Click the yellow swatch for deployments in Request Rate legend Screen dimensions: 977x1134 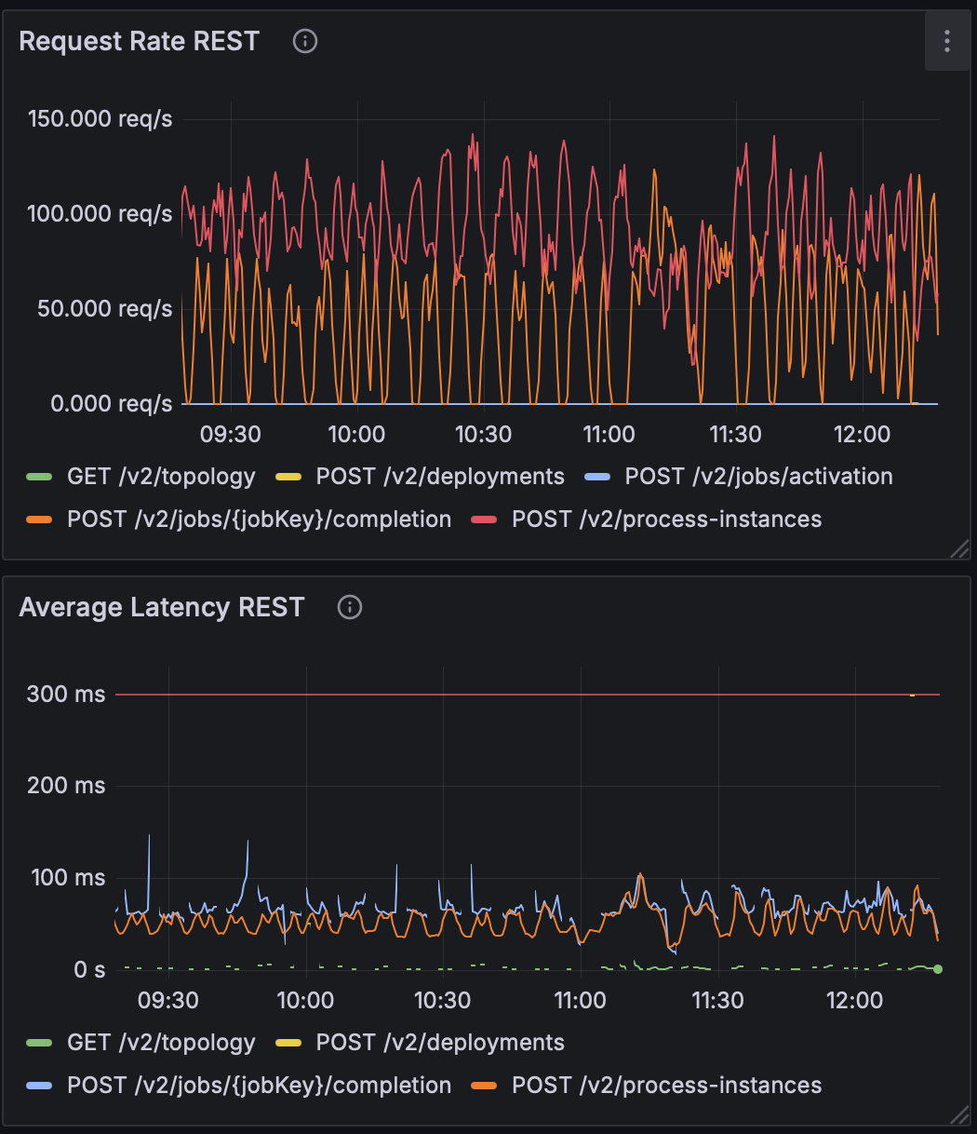click(x=291, y=477)
